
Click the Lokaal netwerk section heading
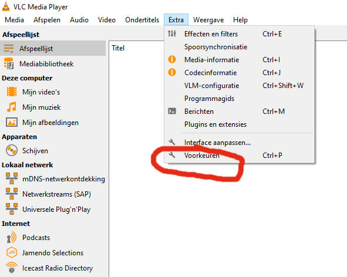[x=27, y=164]
